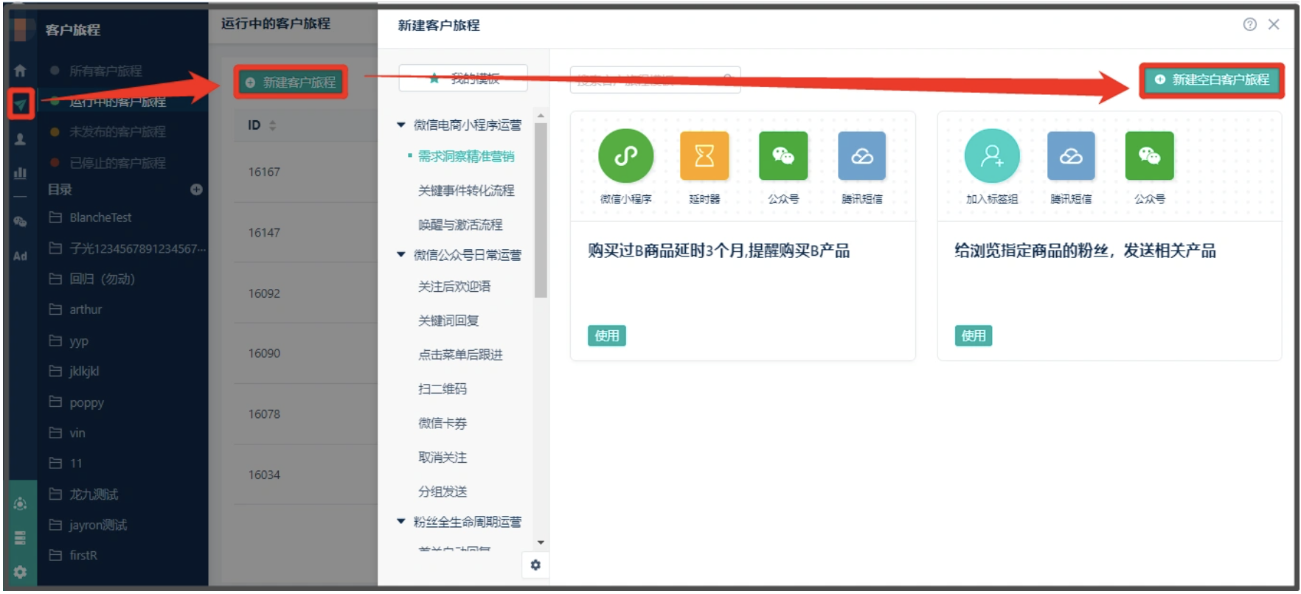This screenshot has height=594, width=1301.
Task: Select 微信卡券 template category
Action: [443, 423]
